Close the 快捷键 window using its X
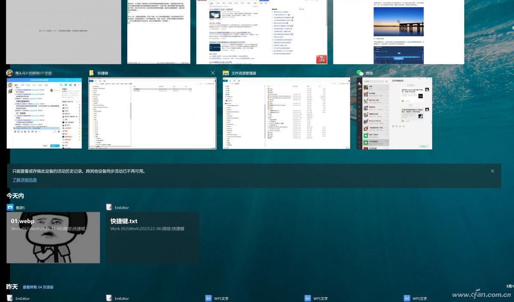The height and width of the screenshot is (302, 514). click(213, 73)
